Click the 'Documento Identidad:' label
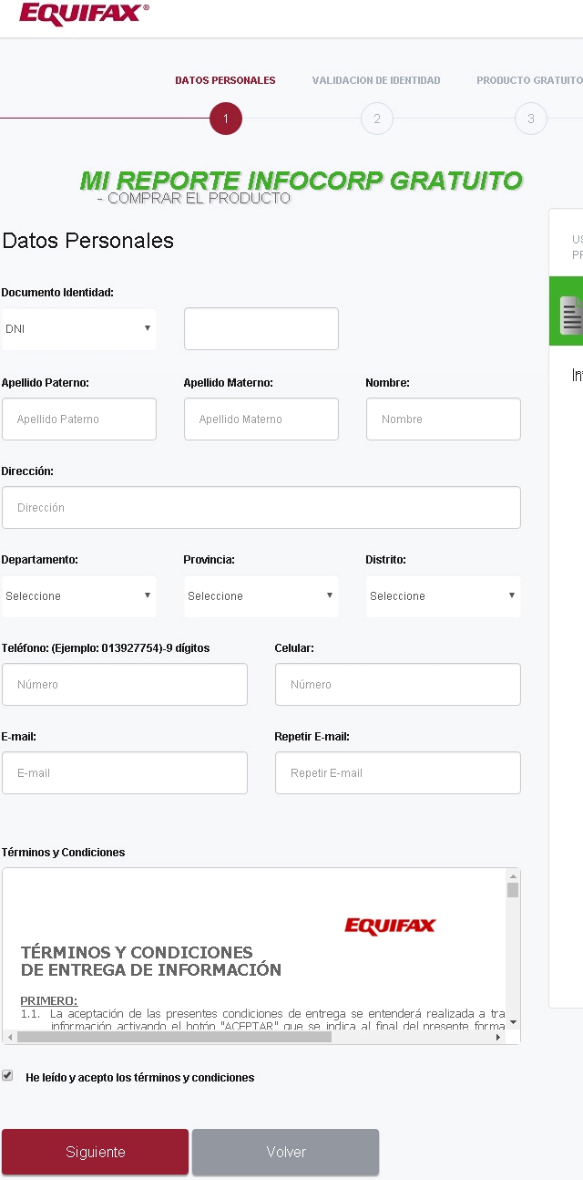The width and height of the screenshot is (583, 1180). tap(57, 292)
